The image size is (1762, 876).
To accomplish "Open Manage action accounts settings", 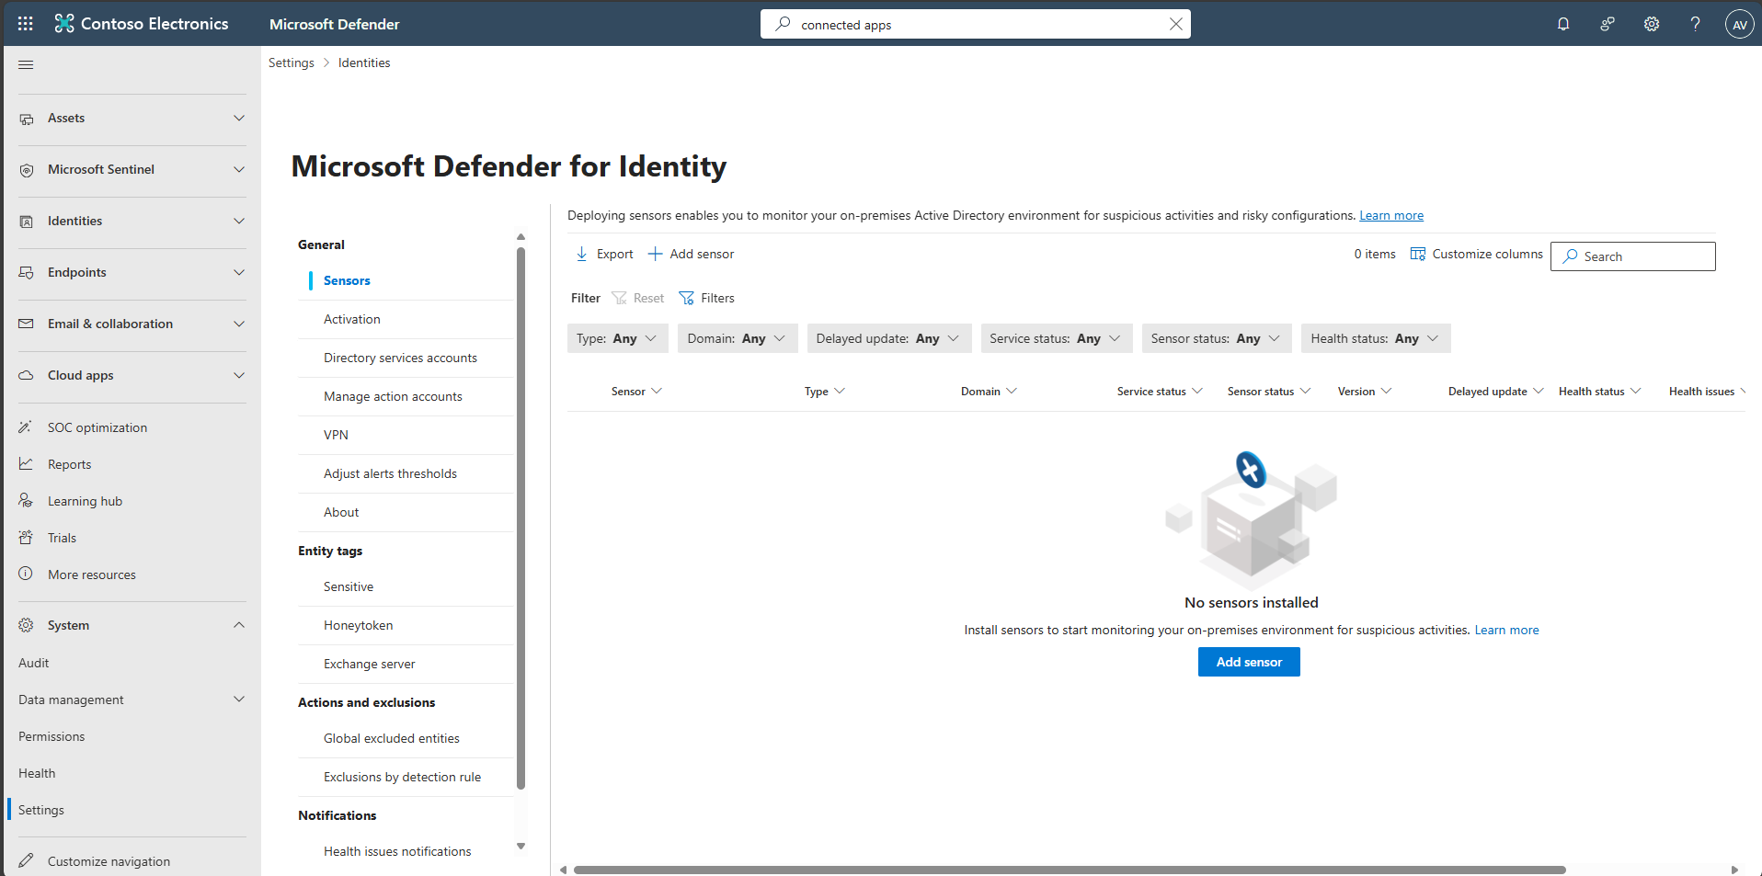I will 393,396.
